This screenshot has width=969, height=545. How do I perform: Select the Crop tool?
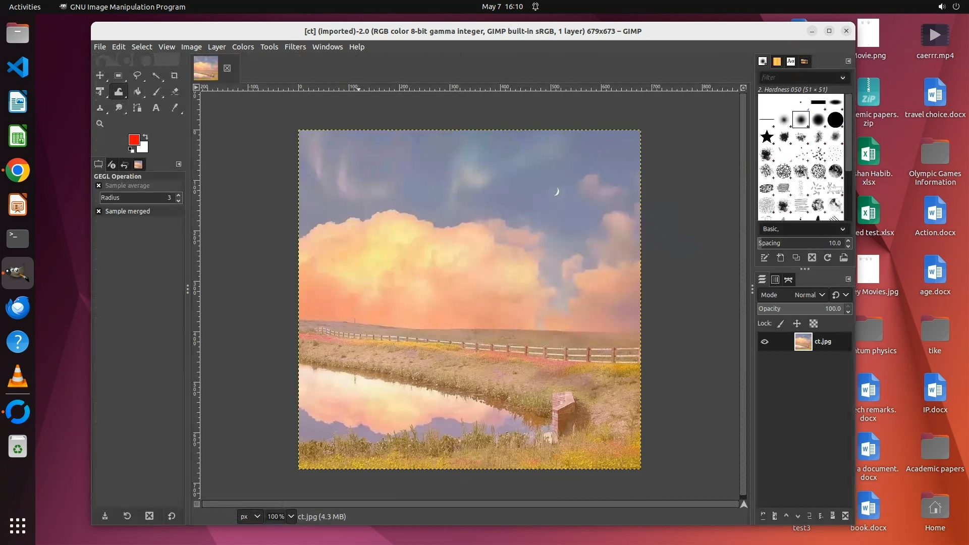coord(174,76)
